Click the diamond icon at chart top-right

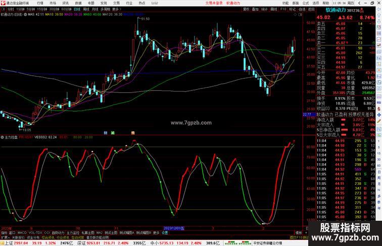295,15
